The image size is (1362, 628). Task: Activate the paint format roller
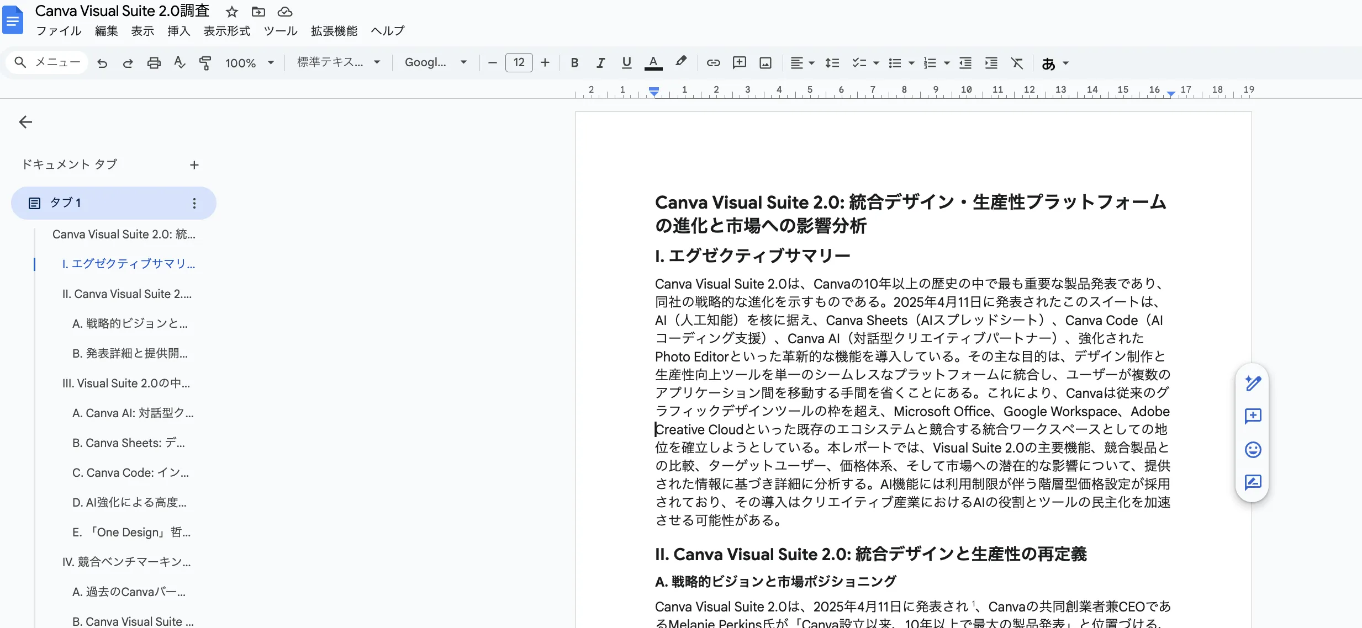205,63
